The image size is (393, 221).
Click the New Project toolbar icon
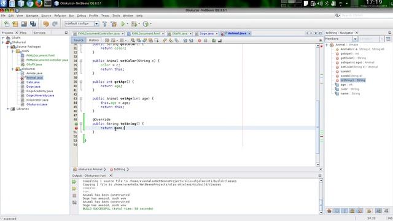point(15,24)
